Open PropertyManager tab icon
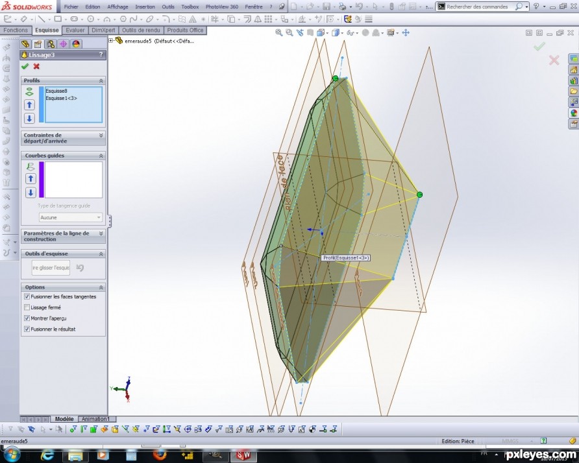 click(x=38, y=44)
